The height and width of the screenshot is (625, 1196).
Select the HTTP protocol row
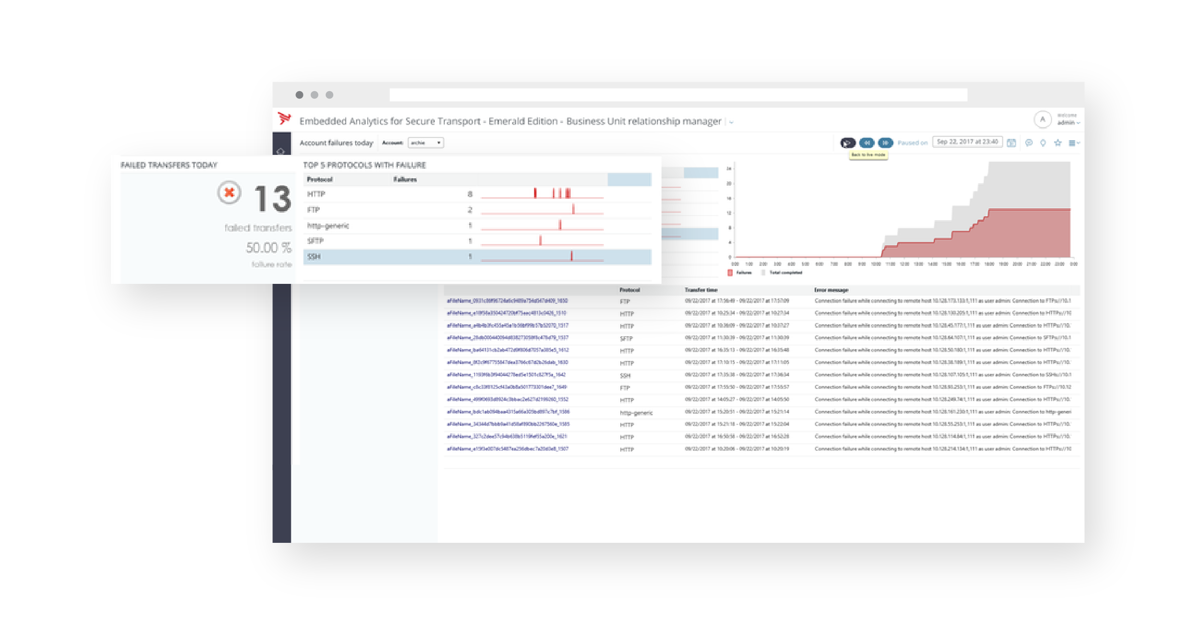point(477,194)
